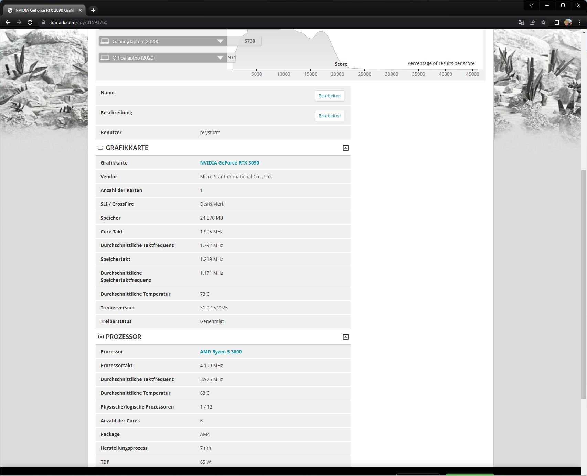Image resolution: width=587 pixels, height=476 pixels.
Task: Click the Gaming laptop score 5730
Action: [250, 41]
